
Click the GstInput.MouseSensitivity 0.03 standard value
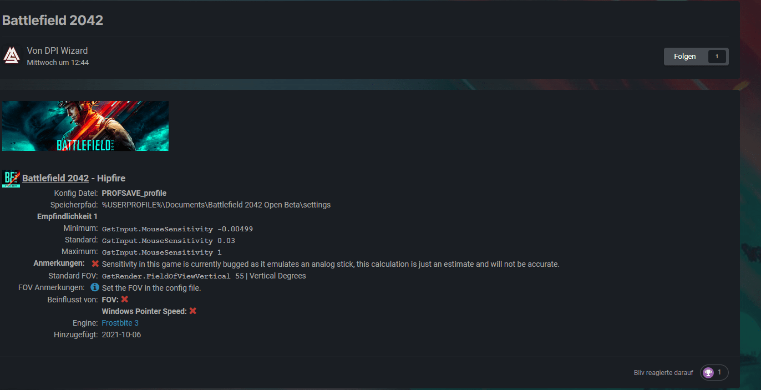click(x=169, y=241)
